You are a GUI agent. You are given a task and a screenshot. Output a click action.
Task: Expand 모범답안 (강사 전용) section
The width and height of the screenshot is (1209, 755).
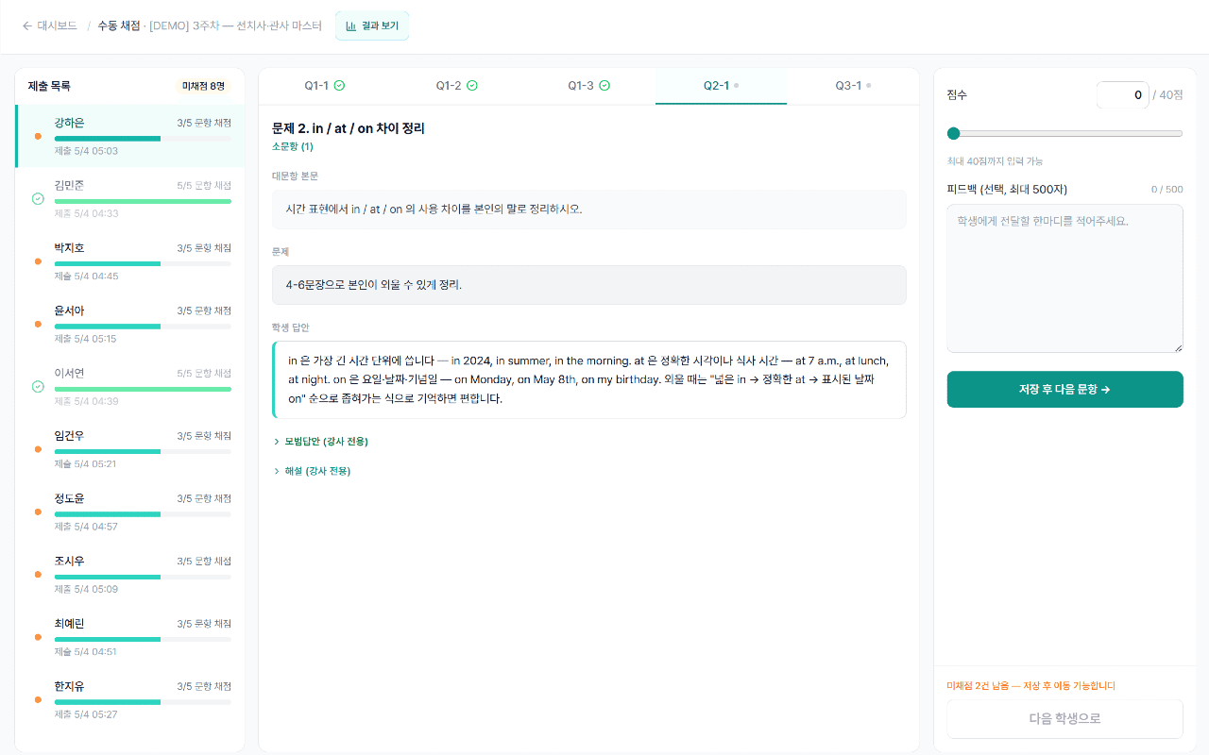pyautogui.click(x=320, y=442)
